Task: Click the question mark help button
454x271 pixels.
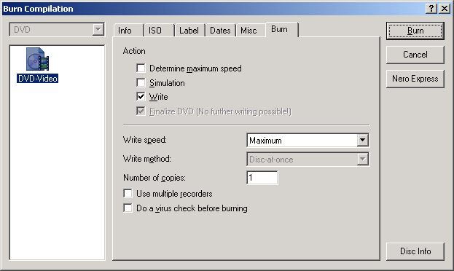Action: pos(431,9)
